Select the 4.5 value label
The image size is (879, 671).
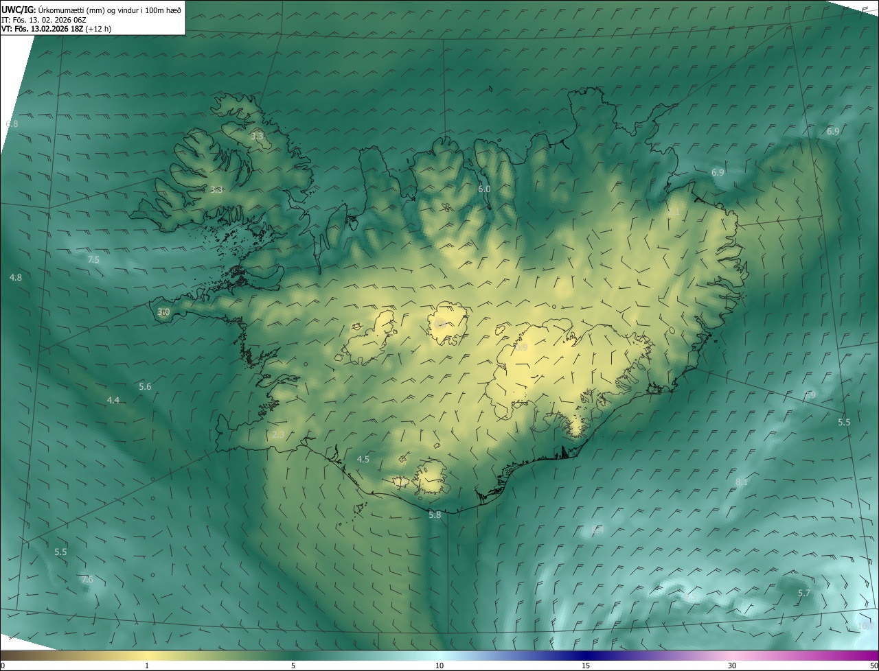point(363,460)
